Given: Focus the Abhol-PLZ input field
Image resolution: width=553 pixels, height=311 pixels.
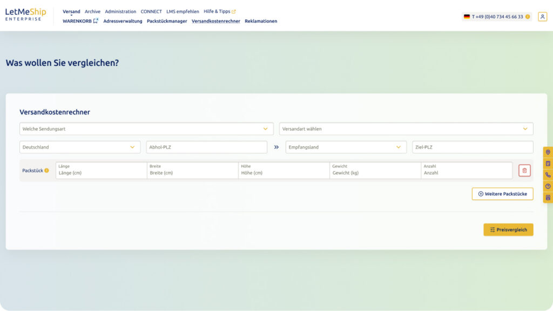Looking at the screenshot, I should pyautogui.click(x=206, y=147).
